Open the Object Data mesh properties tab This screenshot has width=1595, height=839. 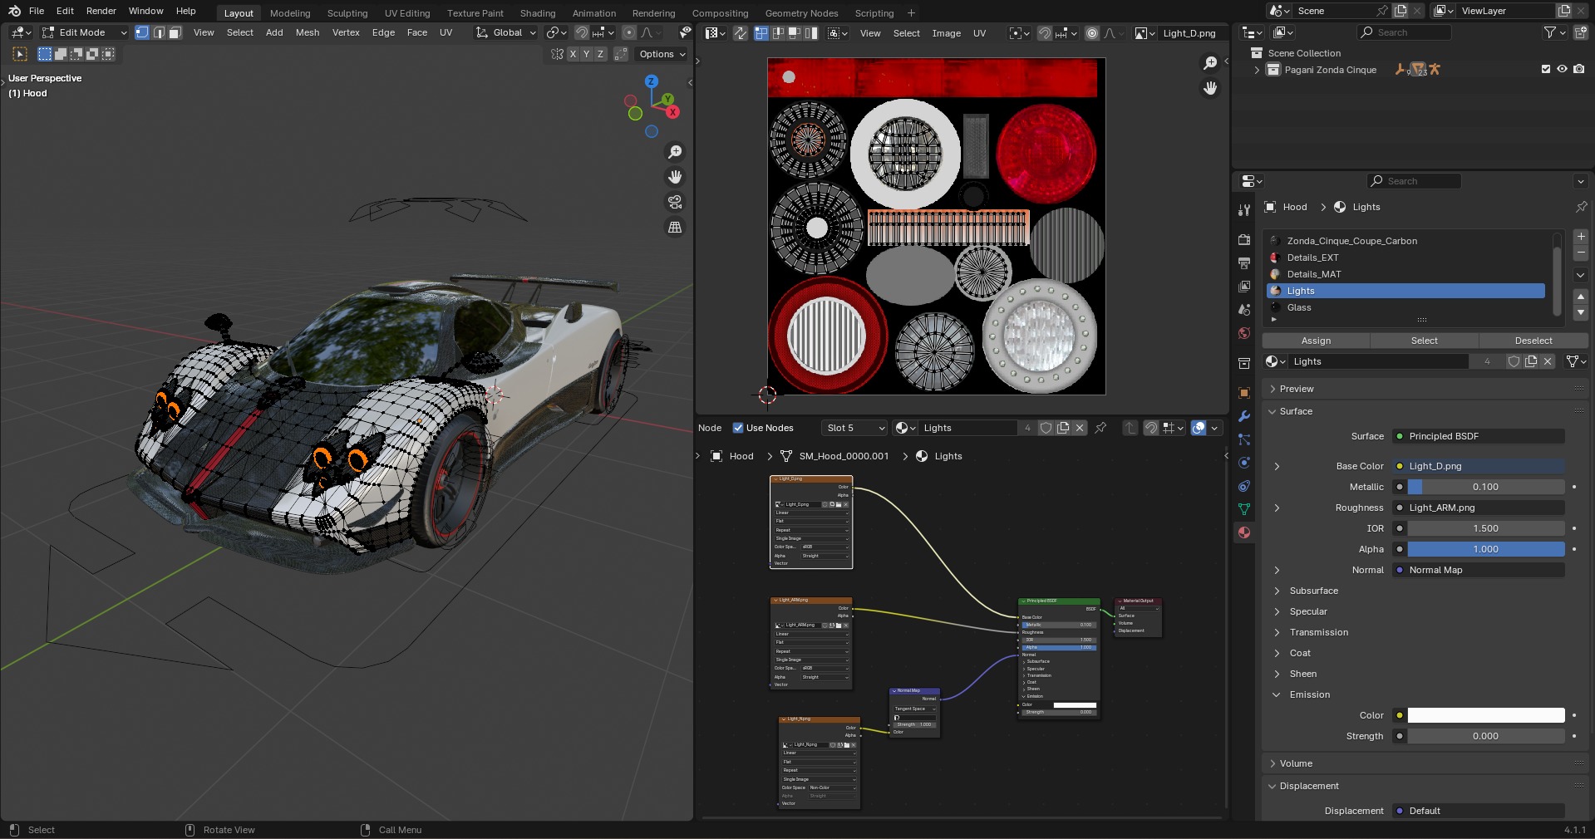coord(1243,509)
